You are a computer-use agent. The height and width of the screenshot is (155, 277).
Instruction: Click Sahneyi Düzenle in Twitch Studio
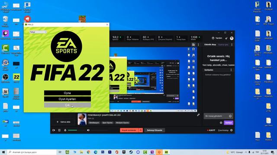click(x=155, y=130)
